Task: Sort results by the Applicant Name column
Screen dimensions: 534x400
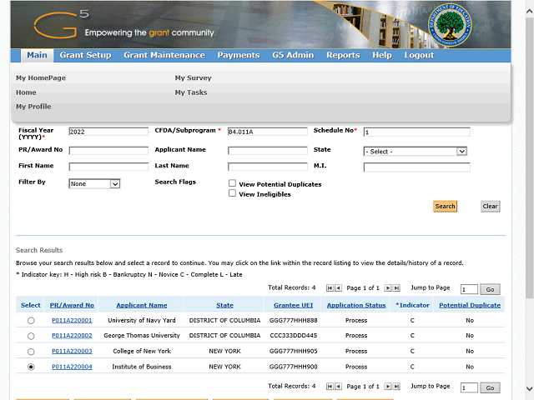Action: coord(142,305)
